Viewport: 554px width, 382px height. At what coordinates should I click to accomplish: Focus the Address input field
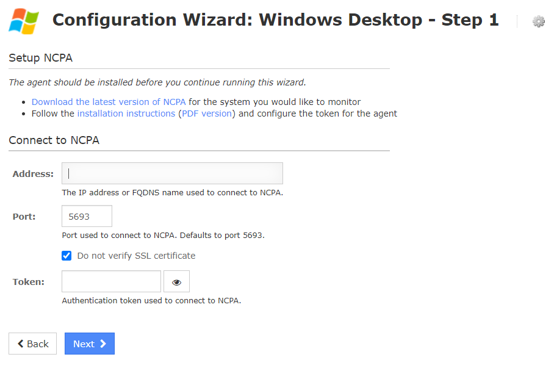tap(173, 173)
